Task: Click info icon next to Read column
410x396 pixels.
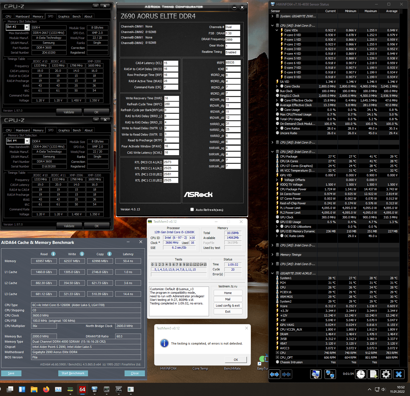Action: (x=53, y=254)
